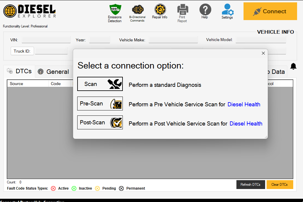Click the Clear DTCs button
This screenshot has width=303, height=202.
click(x=280, y=185)
